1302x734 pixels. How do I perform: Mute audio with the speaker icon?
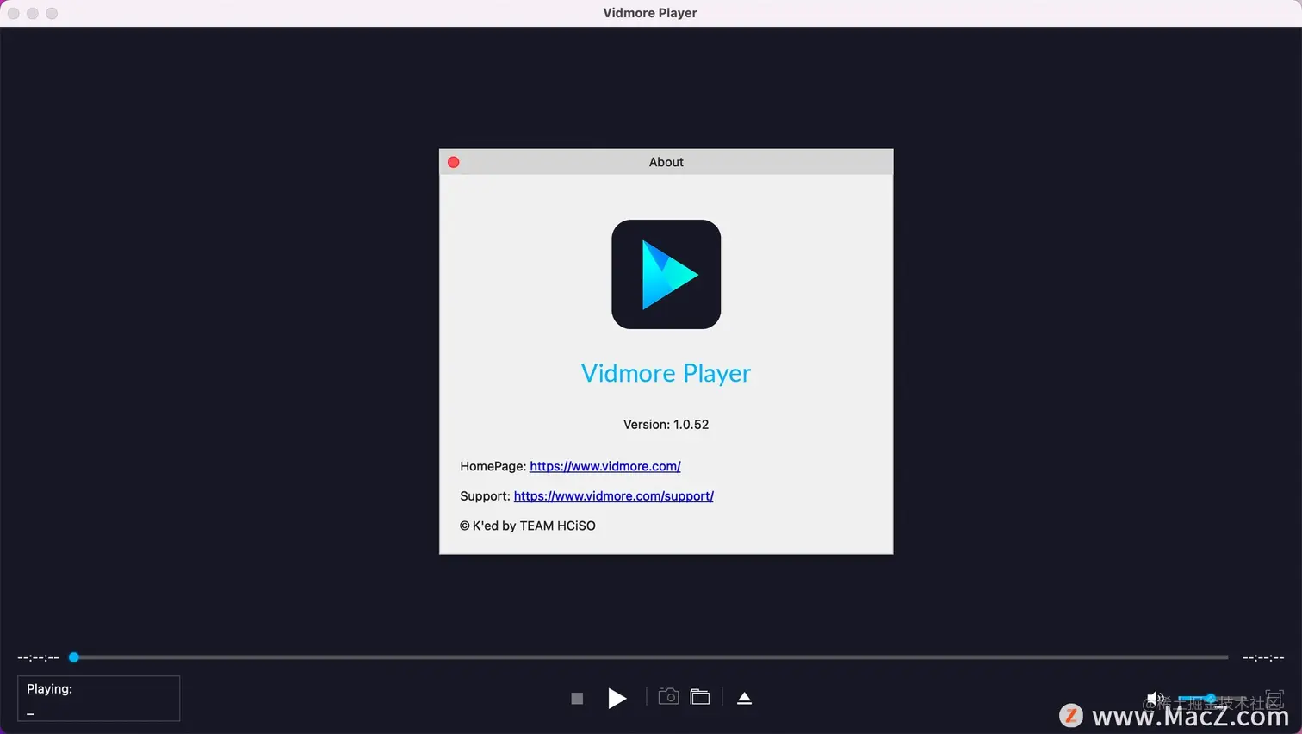click(1155, 698)
